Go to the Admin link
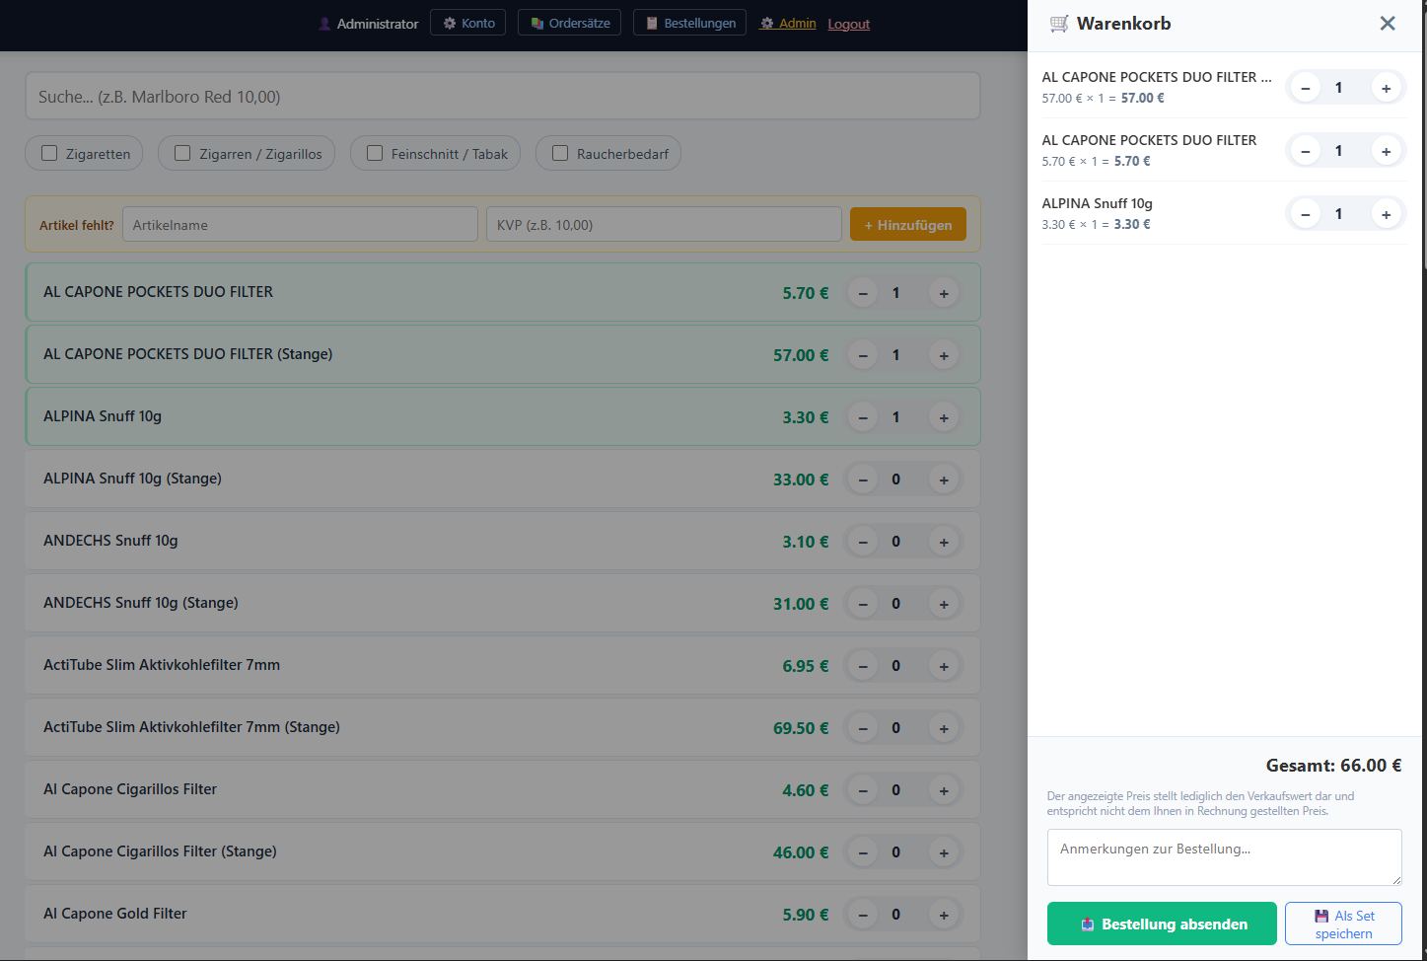The width and height of the screenshot is (1427, 961). [788, 23]
